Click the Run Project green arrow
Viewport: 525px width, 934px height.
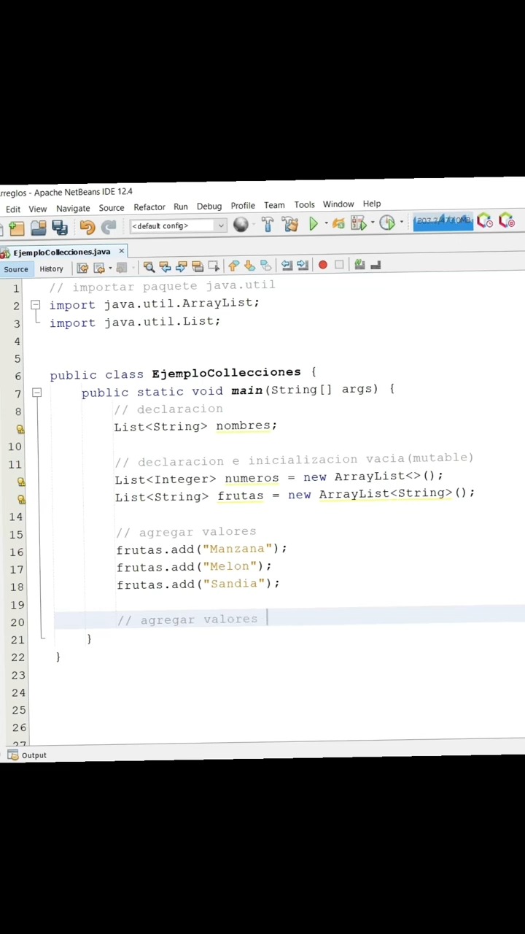(x=314, y=225)
